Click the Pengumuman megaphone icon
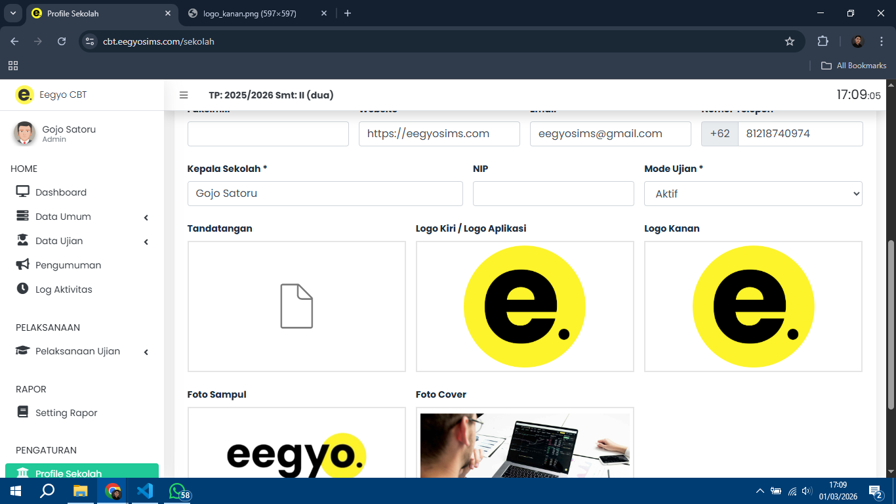Image resolution: width=896 pixels, height=504 pixels. 23,265
